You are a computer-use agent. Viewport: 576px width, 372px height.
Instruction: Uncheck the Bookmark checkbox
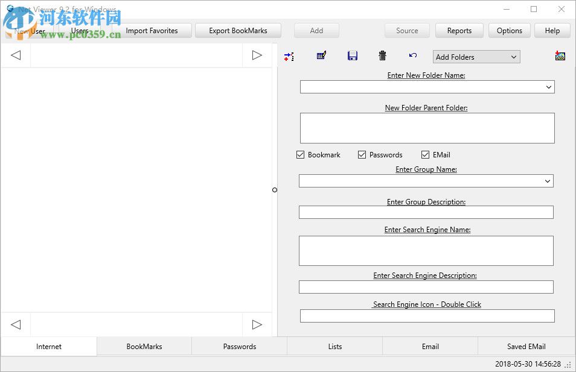(300, 155)
